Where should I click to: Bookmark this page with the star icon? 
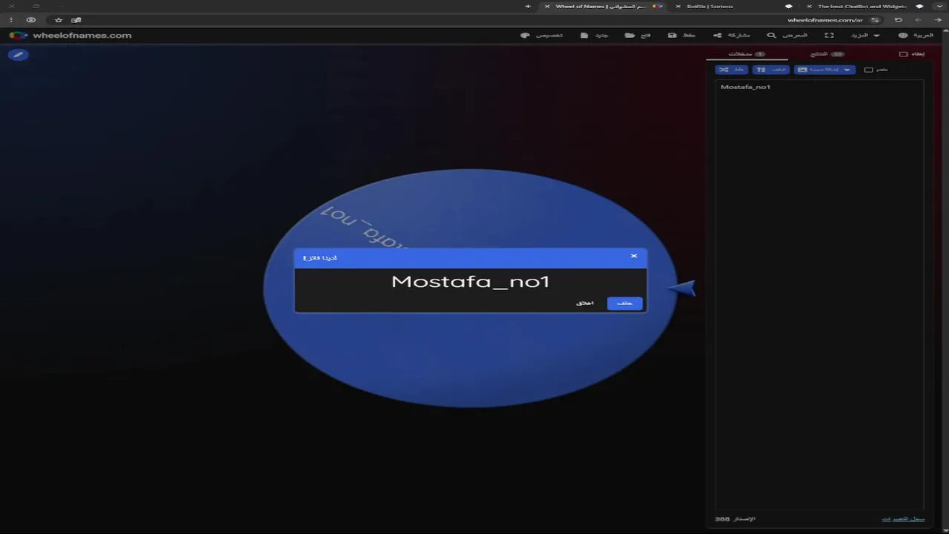[x=59, y=20]
